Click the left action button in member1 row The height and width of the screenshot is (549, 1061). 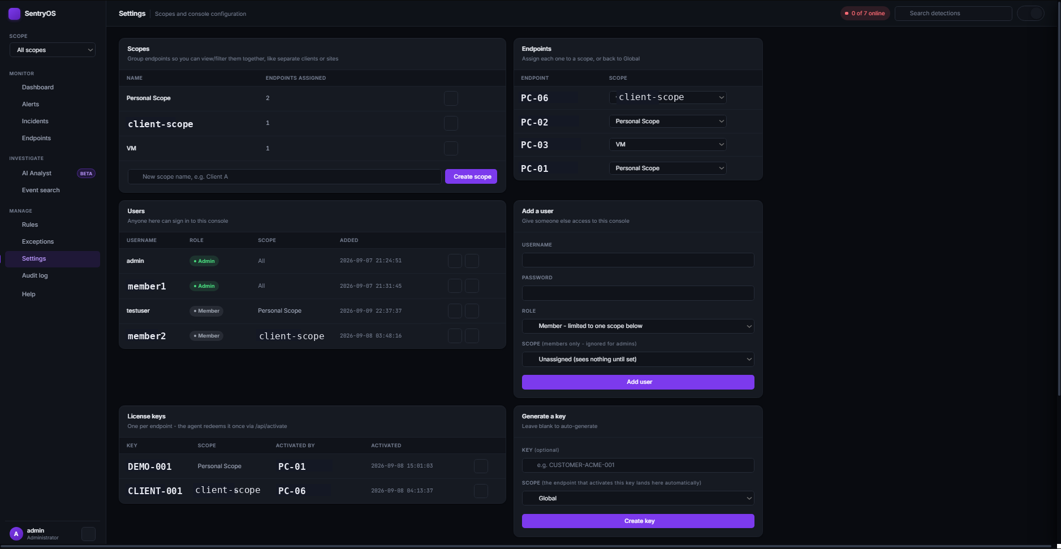click(x=455, y=286)
